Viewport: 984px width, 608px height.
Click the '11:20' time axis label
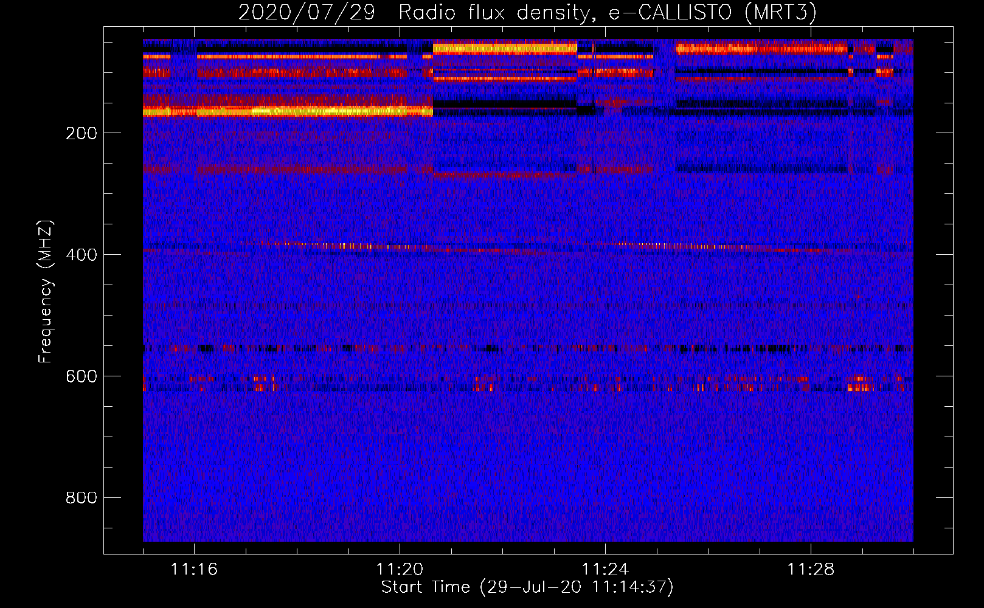coord(400,569)
